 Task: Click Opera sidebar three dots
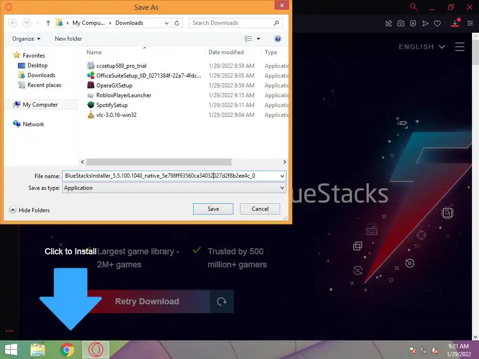pos(9,331)
